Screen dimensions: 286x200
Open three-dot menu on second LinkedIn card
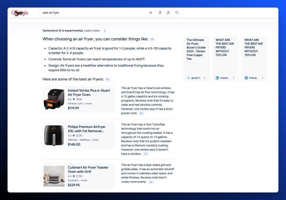tap(263, 78)
